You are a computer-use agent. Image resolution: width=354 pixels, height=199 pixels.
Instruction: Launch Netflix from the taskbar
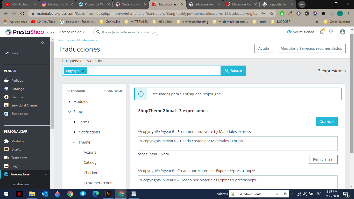[19, 194]
